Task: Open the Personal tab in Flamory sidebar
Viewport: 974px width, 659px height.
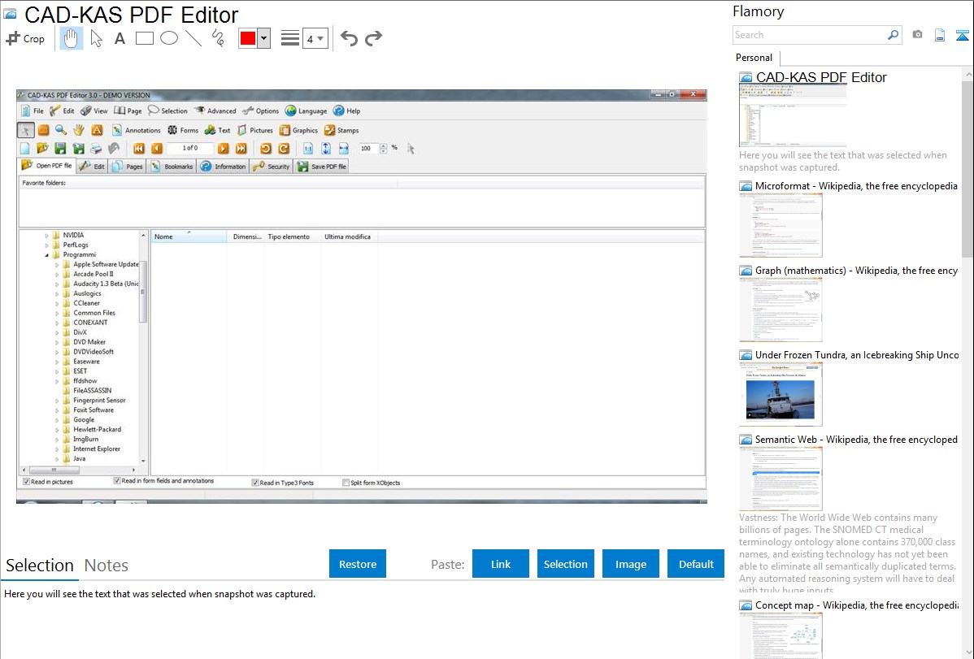Action: (x=754, y=58)
